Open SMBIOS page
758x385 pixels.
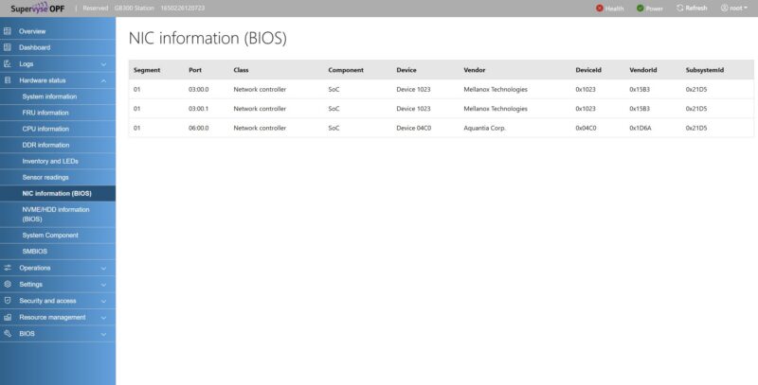click(34, 252)
